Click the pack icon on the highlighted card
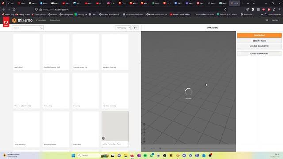The image size is (283, 159). pos(103,138)
